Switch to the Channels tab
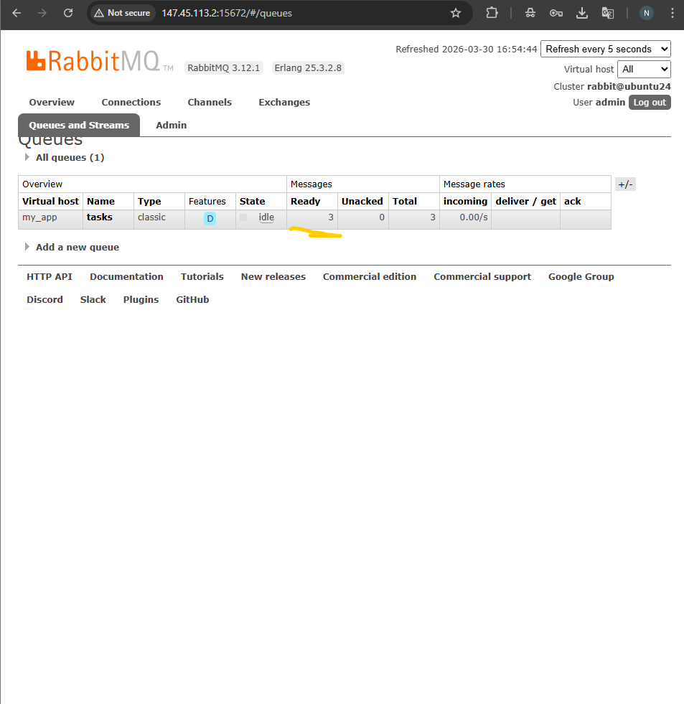The image size is (684, 704). pos(210,103)
